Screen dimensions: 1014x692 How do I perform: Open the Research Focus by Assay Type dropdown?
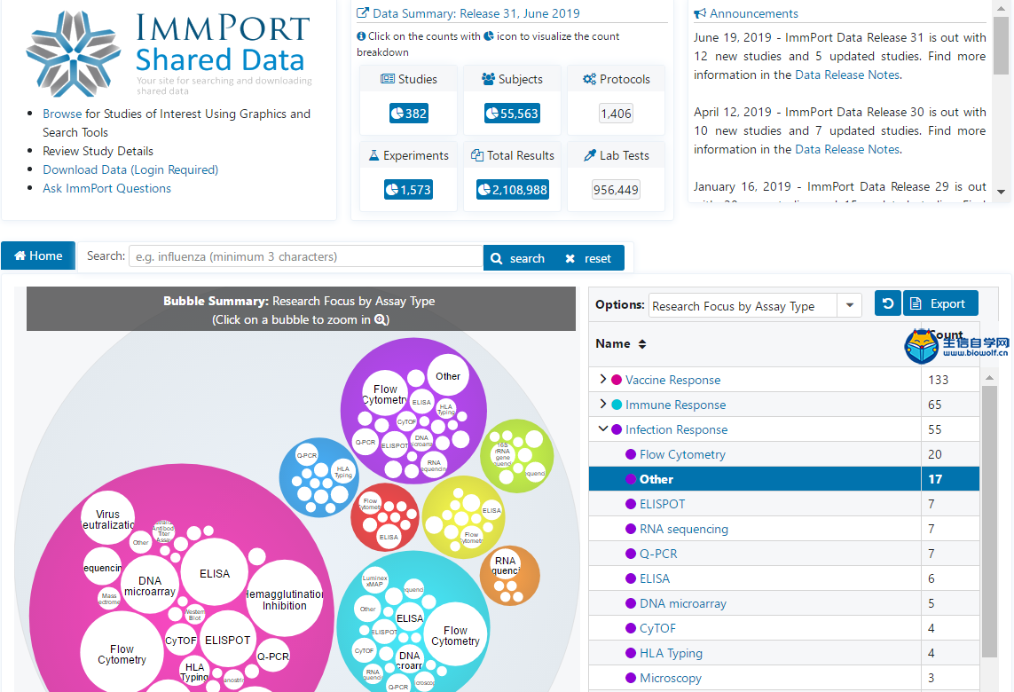[x=850, y=305]
